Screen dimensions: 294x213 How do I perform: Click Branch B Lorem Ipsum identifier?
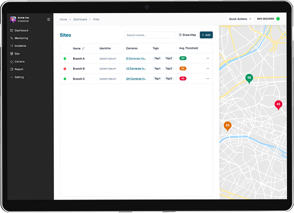pyautogui.click(x=108, y=69)
